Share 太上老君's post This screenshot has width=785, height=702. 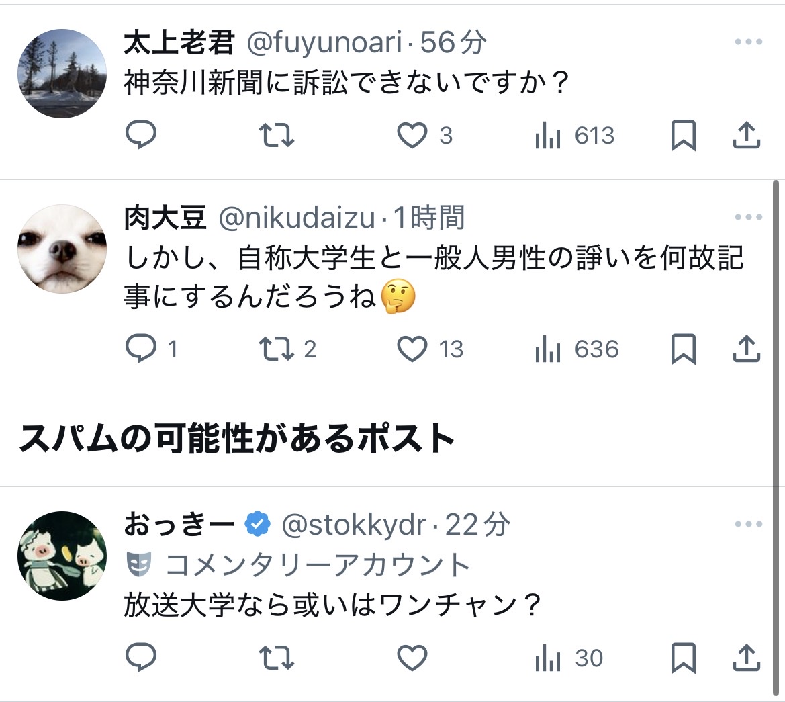(746, 136)
